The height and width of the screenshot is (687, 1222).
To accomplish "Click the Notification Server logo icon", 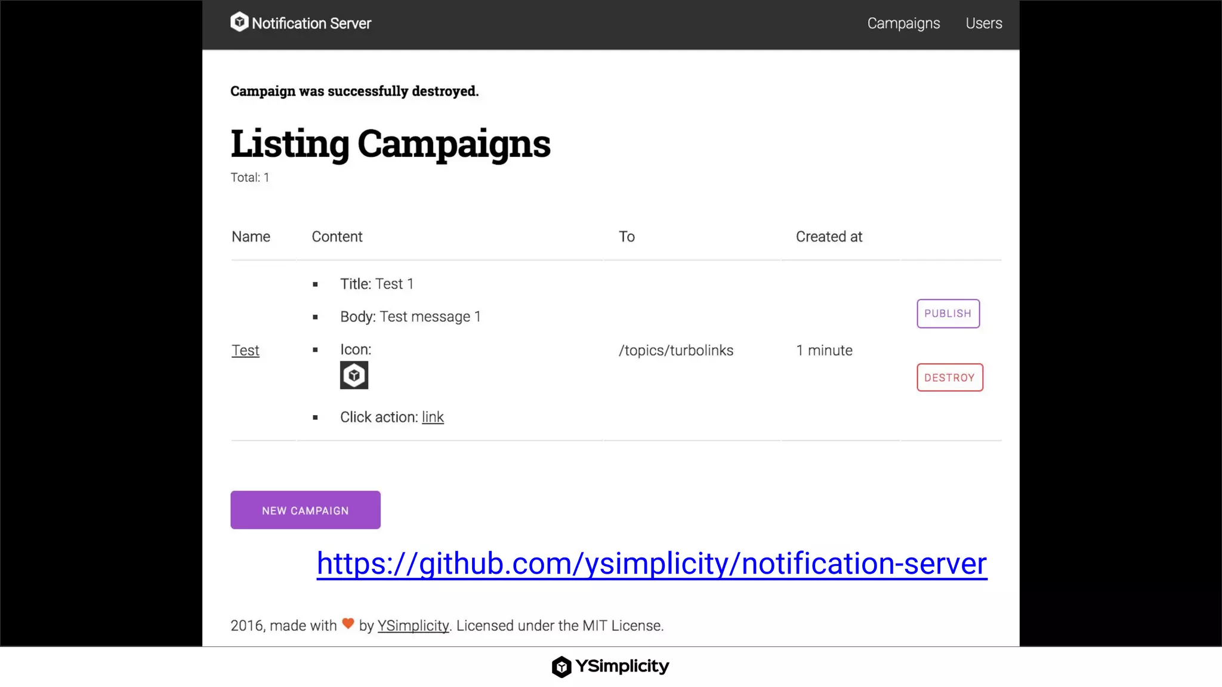I will [x=239, y=22].
